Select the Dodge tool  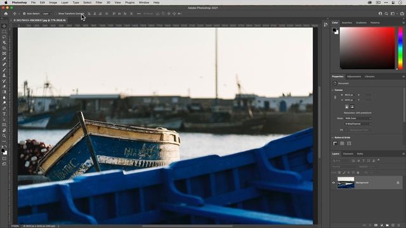4,103
